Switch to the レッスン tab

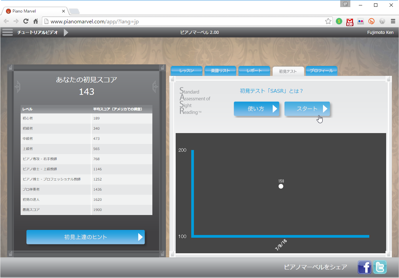click(186, 71)
